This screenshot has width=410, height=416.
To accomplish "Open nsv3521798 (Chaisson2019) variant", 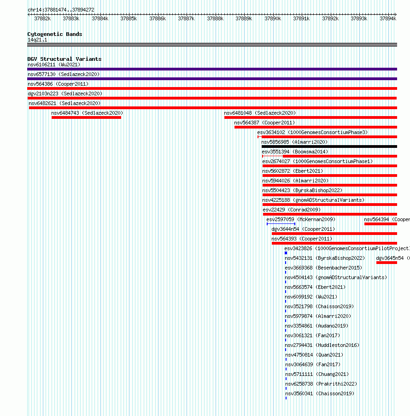I will point(320,307).
